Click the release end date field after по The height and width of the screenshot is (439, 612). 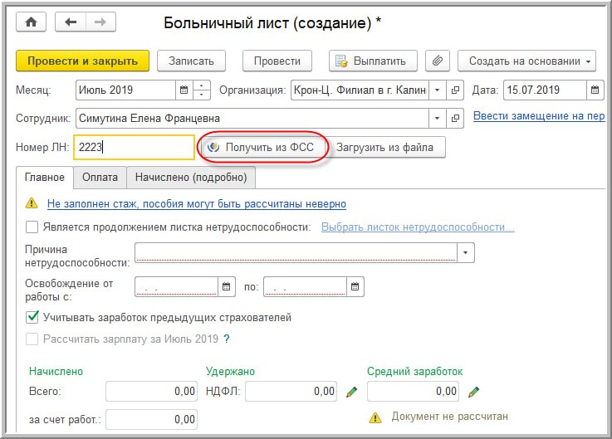coord(306,287)
